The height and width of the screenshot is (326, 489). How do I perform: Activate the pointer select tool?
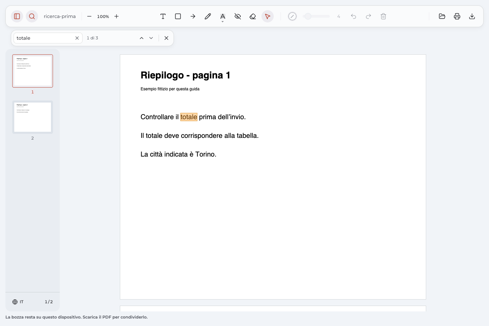(268, 16)
